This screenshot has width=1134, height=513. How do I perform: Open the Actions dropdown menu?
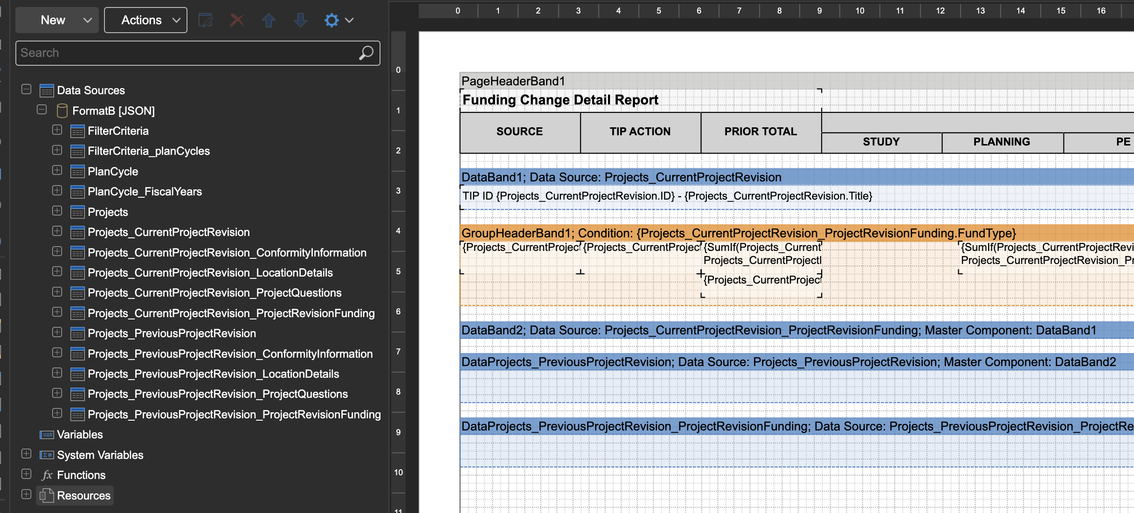tap(145, 20)
